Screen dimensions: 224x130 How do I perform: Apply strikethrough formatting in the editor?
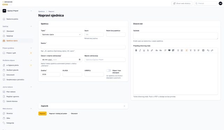tap(148, 50)
